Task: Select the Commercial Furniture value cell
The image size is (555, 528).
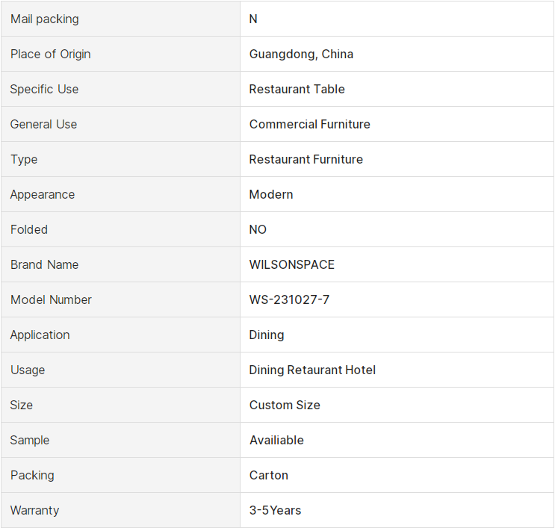Action: (397, 124)
